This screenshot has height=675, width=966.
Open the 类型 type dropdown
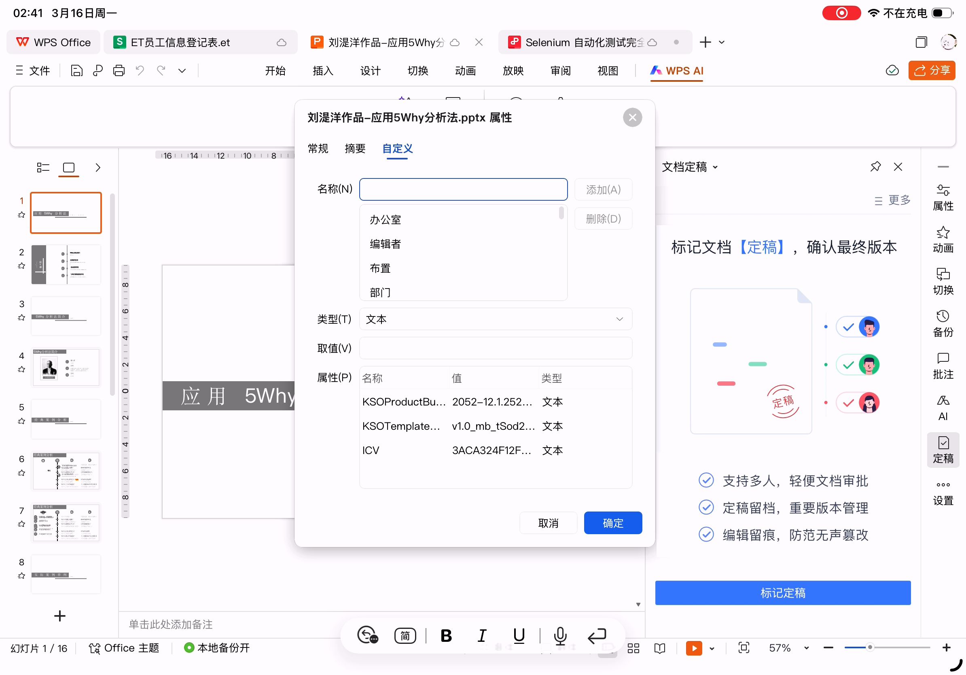point(495,319)
